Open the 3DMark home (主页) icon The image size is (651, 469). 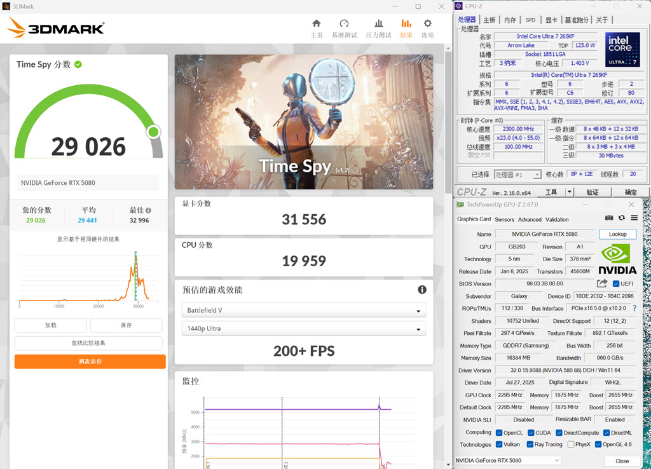[x=316, y=24]
